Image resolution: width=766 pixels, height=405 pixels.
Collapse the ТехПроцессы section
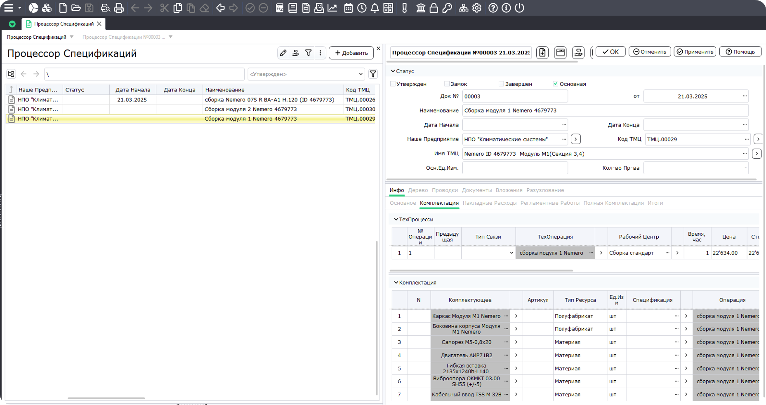[396, 220]
